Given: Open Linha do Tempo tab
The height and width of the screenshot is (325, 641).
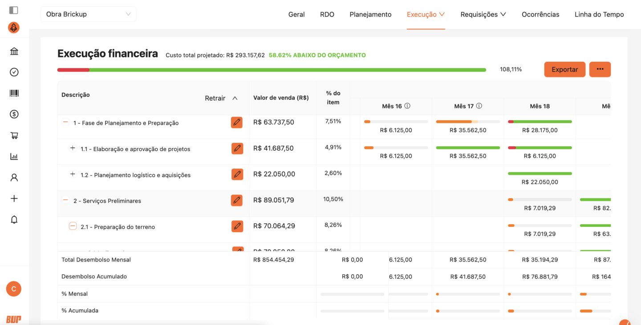Looking at the screenshot, I should click(599, 14).
